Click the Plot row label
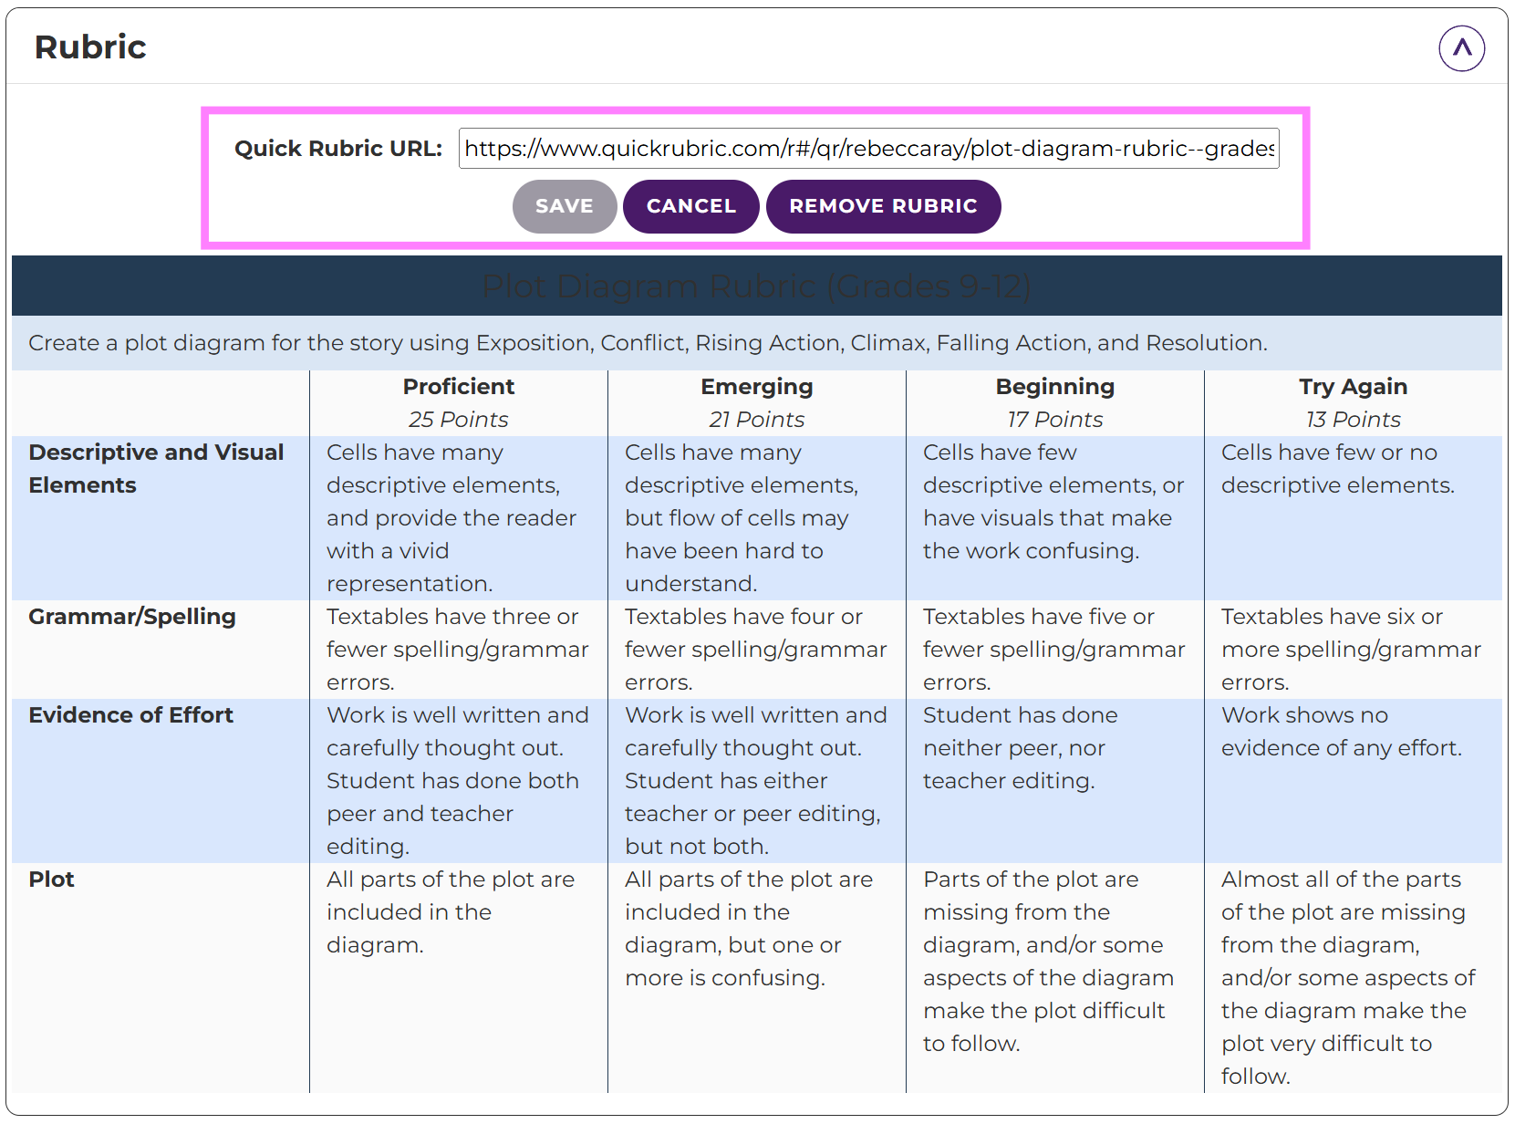This screenshot has width=1515, height=1124. point(52,879)
